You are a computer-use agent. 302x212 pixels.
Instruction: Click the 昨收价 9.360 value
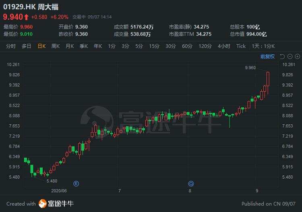pos(81,34)
